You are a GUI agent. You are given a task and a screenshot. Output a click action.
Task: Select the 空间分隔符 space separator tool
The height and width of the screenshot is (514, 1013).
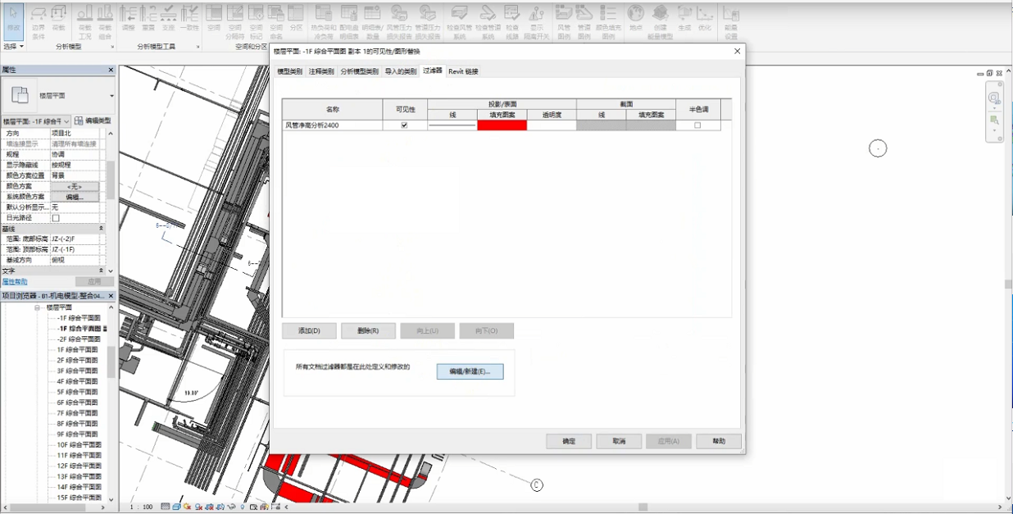coord(234,21)
